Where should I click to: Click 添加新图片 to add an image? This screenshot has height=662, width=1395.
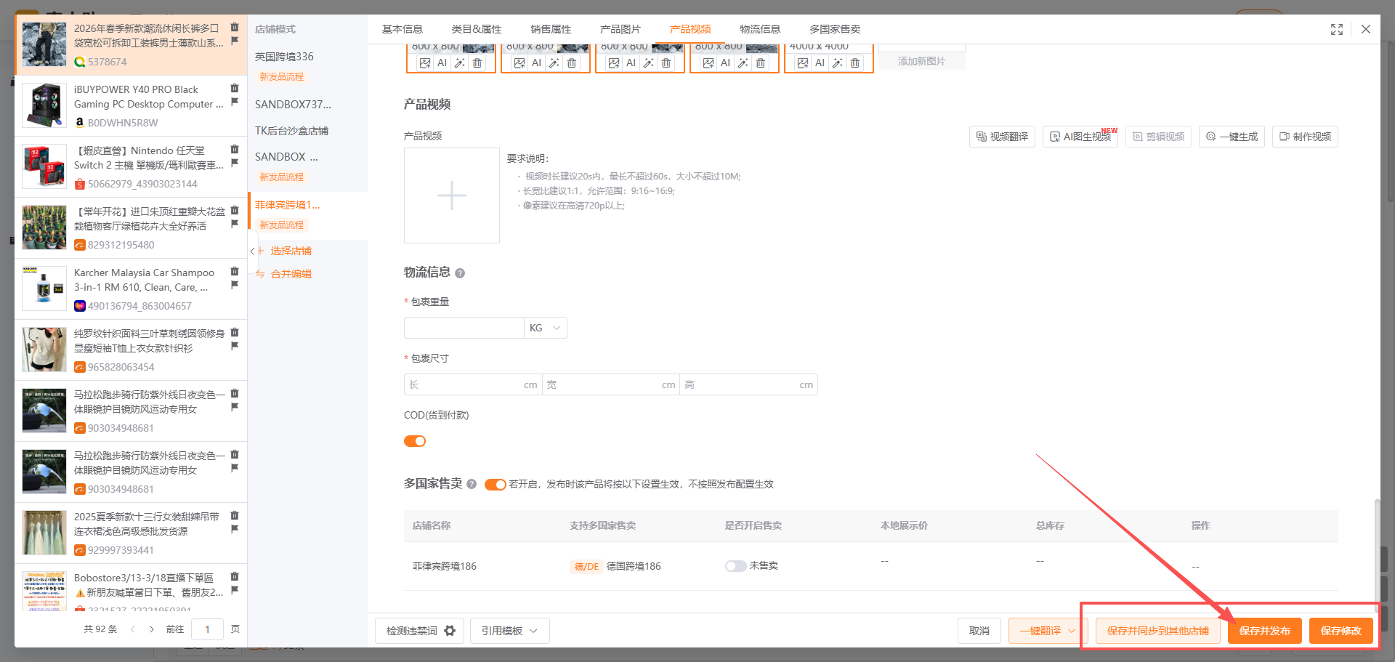921,61
